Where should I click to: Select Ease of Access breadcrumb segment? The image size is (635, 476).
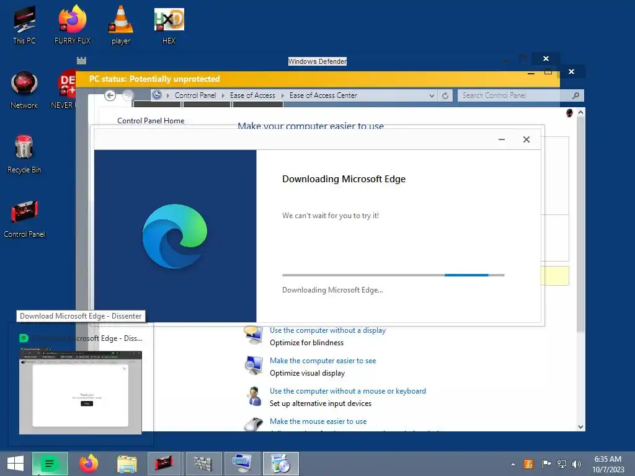[x=252, y=95]
